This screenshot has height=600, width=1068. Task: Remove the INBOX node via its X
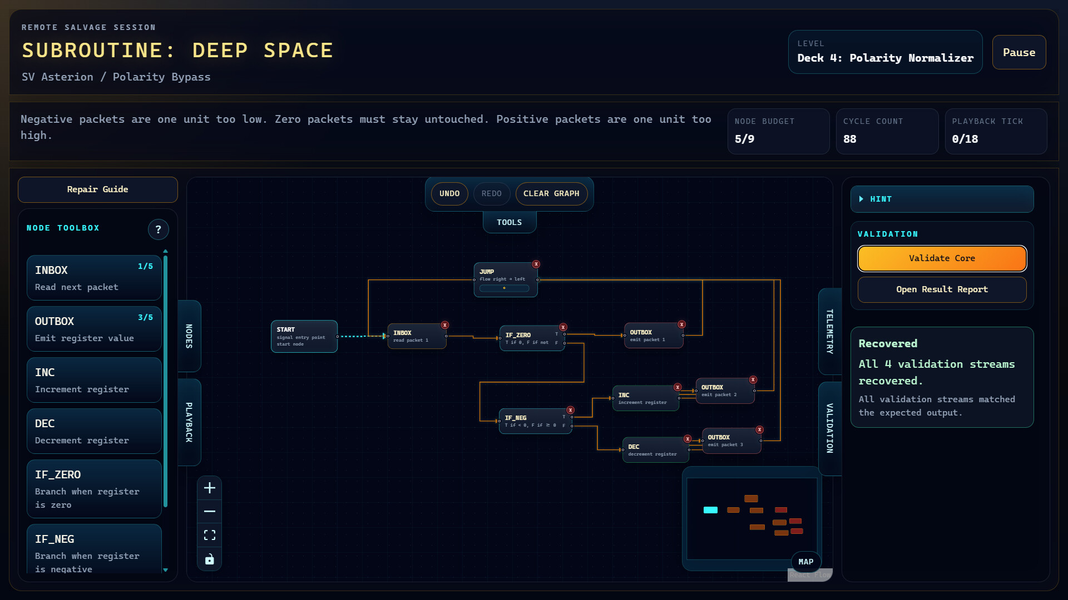point(445,325)
